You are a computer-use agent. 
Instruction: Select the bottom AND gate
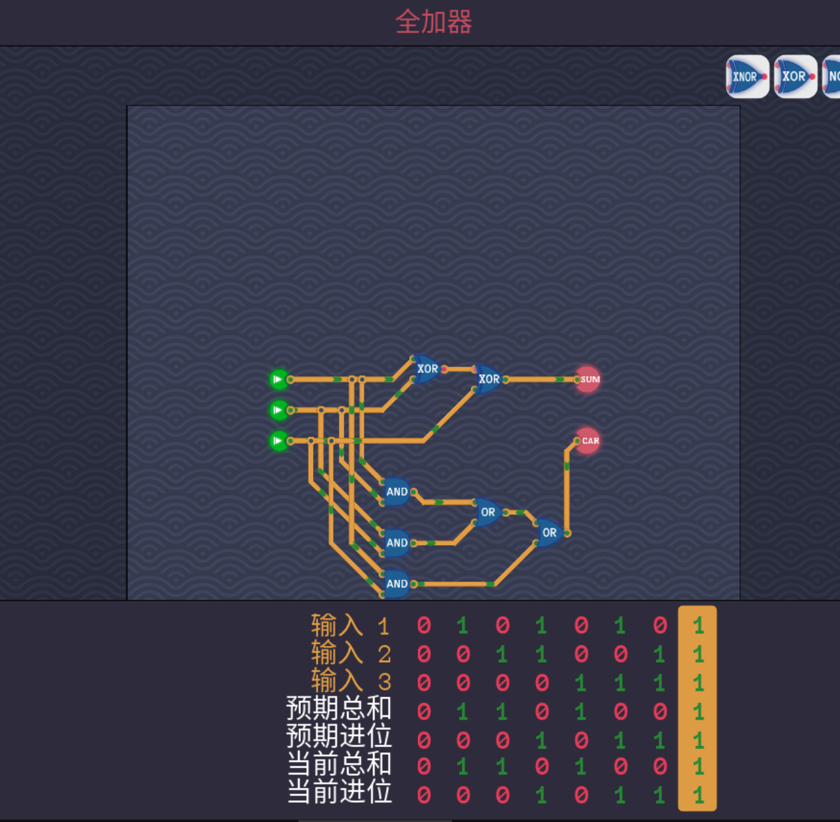pyautogui.click(x=396, y=583)
